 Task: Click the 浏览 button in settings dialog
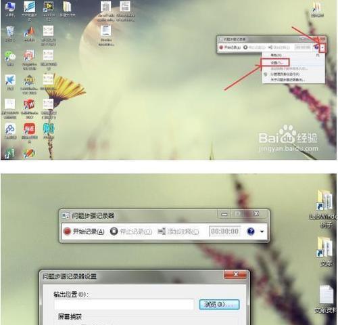(219, 305)
